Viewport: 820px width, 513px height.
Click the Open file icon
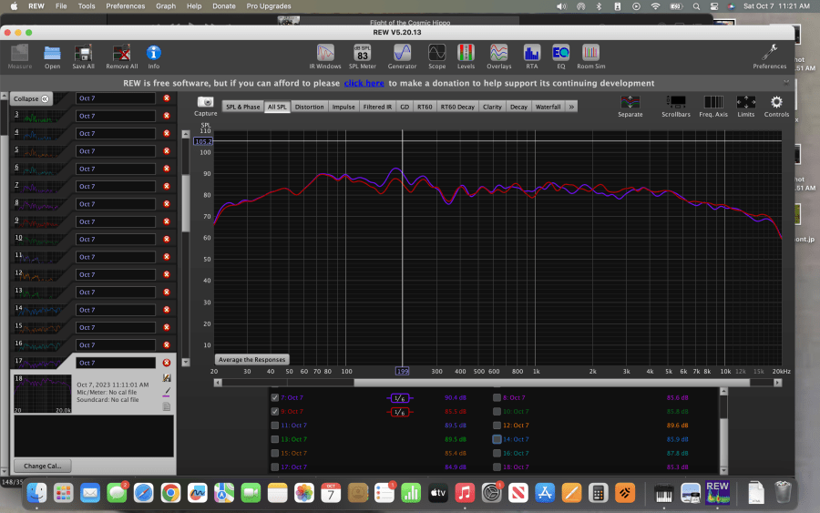click(x=52, y=56)
